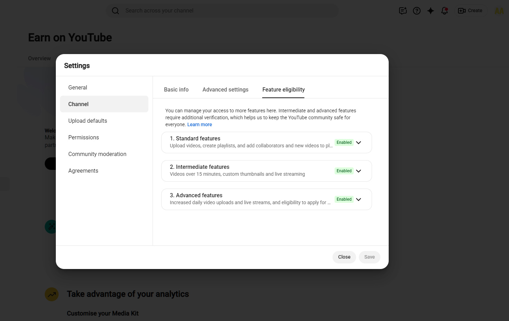Open Agreements settings
The height and width of the screenshot is (321, 509).
(104, 171)
